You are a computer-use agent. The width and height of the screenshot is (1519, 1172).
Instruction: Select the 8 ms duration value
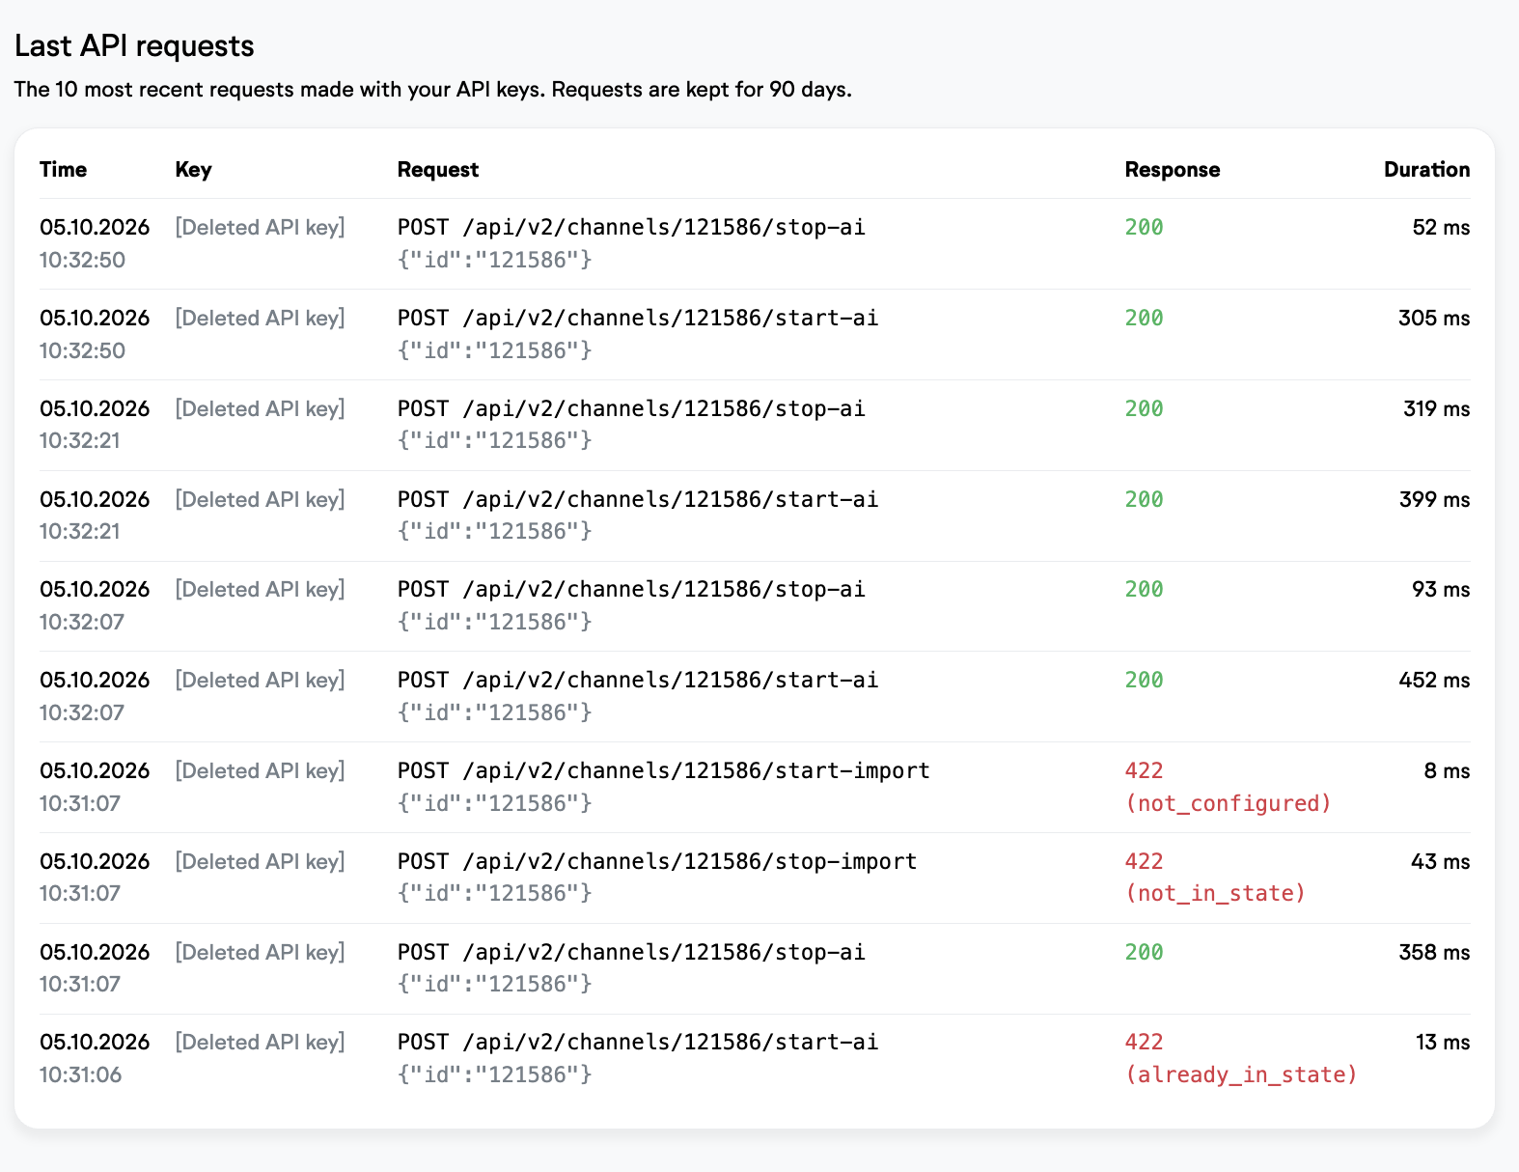point(1448,771)
